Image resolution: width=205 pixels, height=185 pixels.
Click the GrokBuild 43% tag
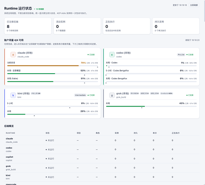coord(166,93)
